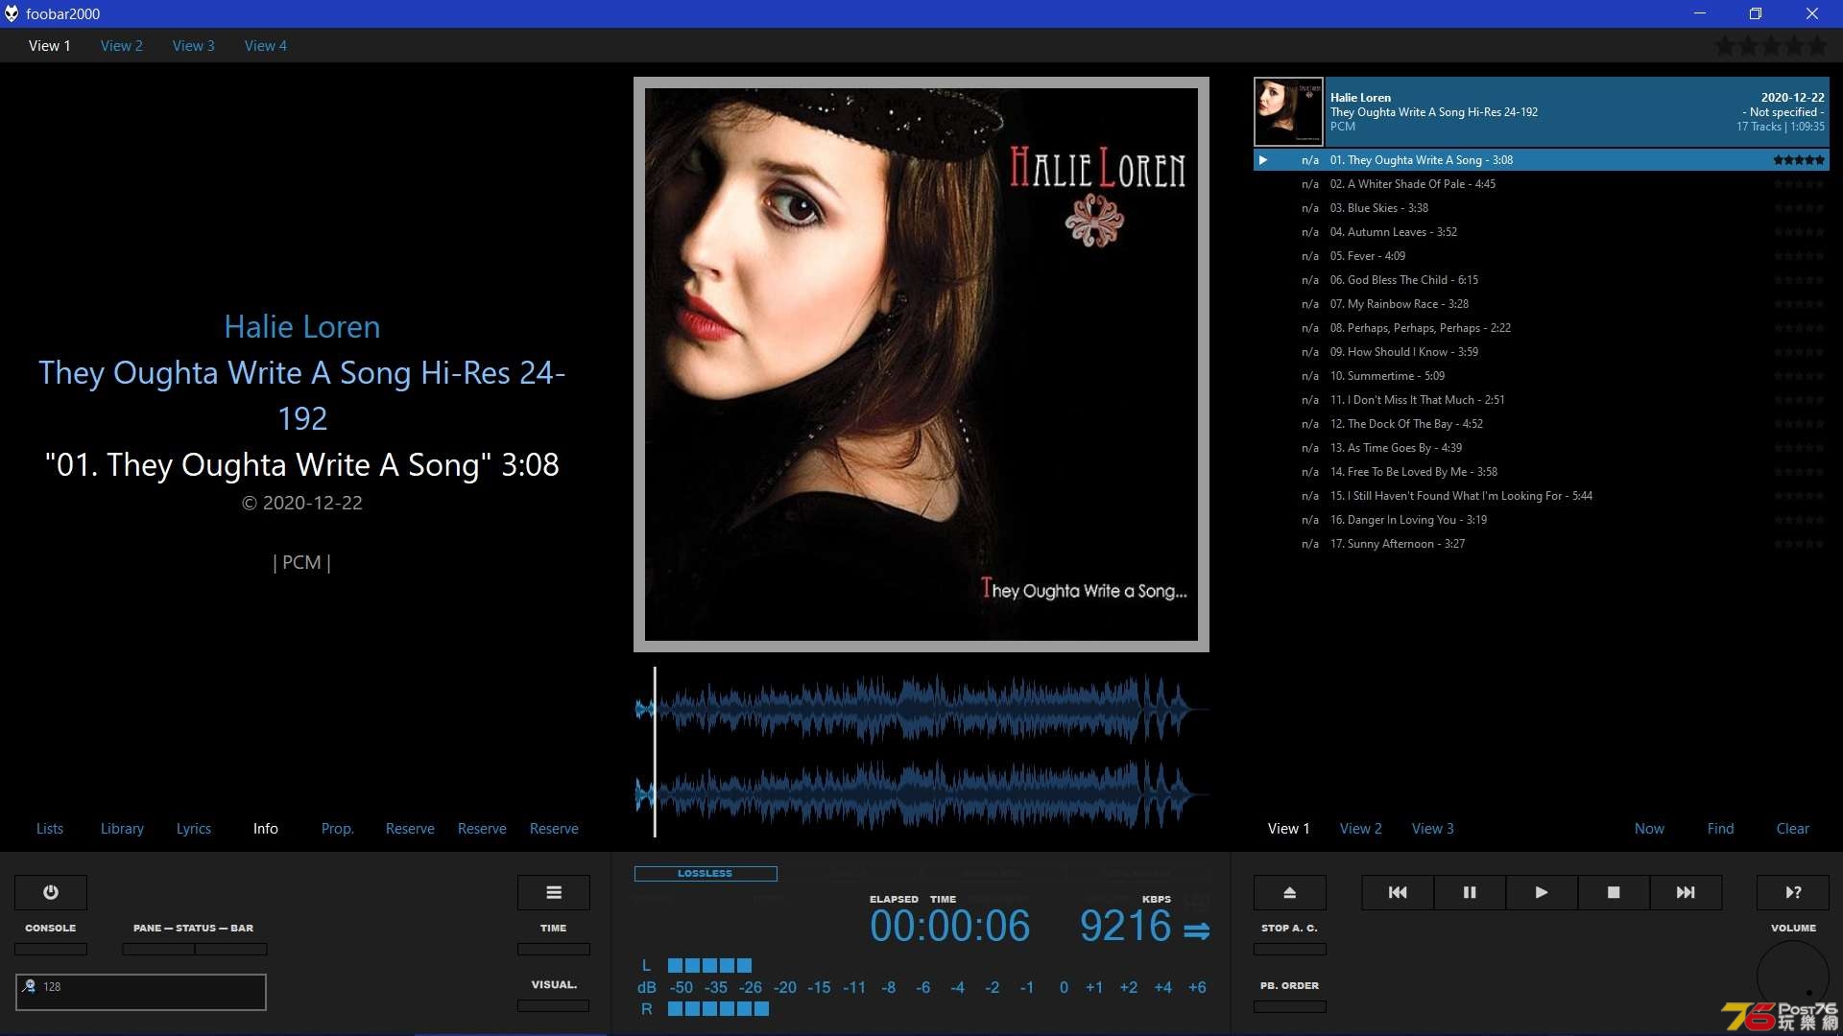This screenshot has height=1036, width=1843.
Task: Select track 06. God Bless The Child
Action: coord(1542,280)
